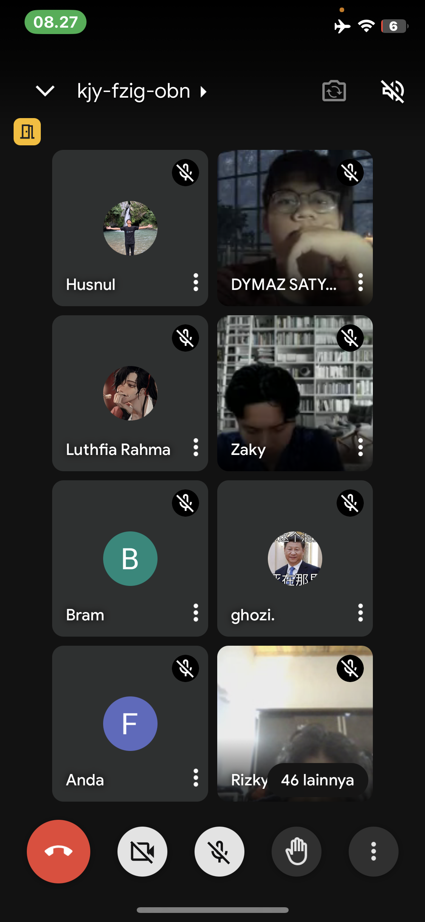Toggle your microphone on
Viewport: 425px width, 922px height.
pos(219,851)
